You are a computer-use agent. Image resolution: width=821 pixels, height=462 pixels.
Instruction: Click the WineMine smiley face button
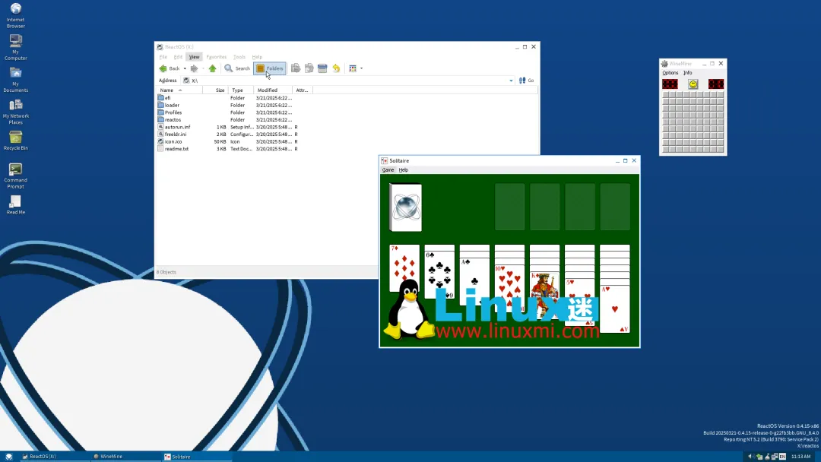693,84
